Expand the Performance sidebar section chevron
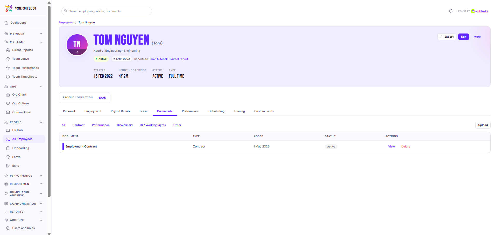Image resolution: width=495 pixels, height=235 pixels. click(41, 176)
